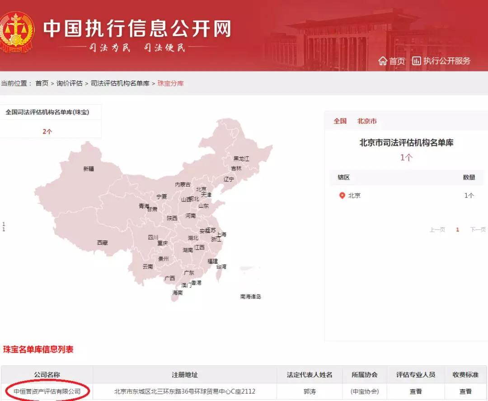Click the 全国司法评估机构名单库(珠宝) heading
This screenshot has height=401, width=488.
tap(47, 112)
